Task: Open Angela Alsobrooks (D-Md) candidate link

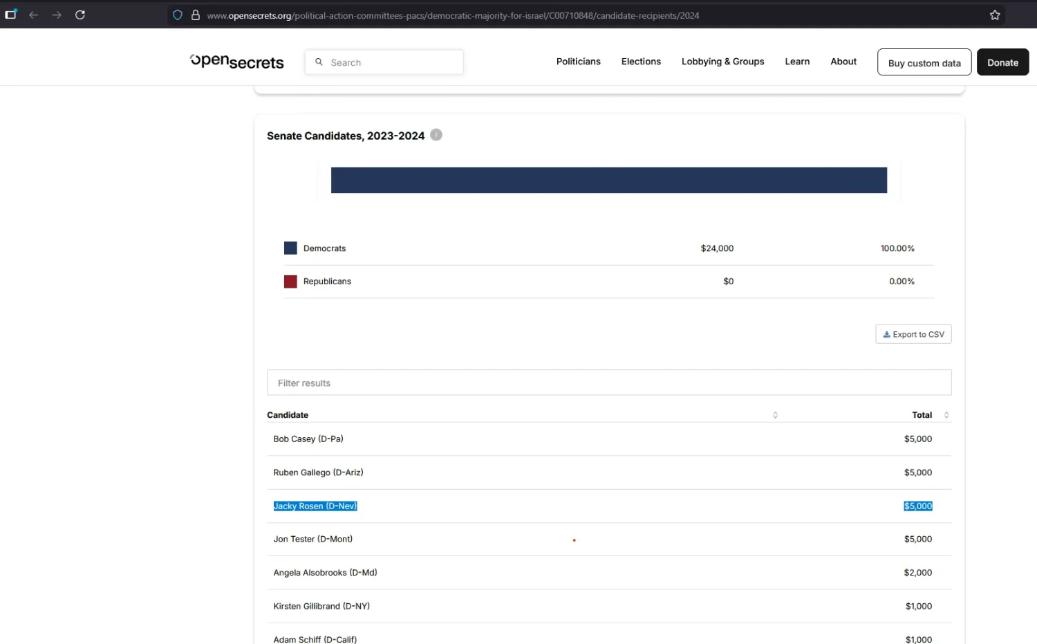Action: [x=325, y=573]
